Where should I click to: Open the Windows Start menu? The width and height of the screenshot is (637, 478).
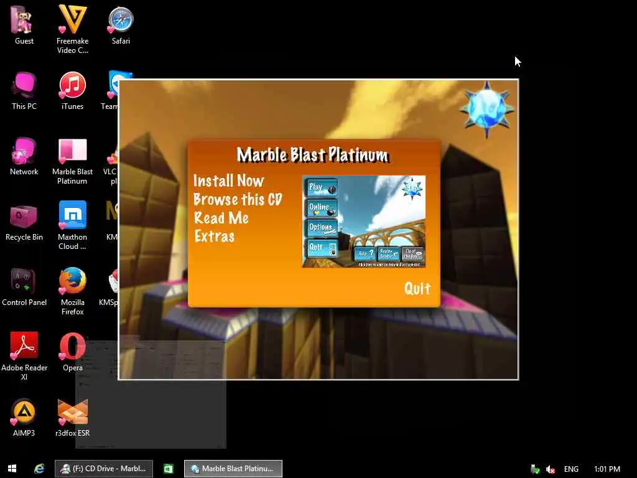[12, 469]
